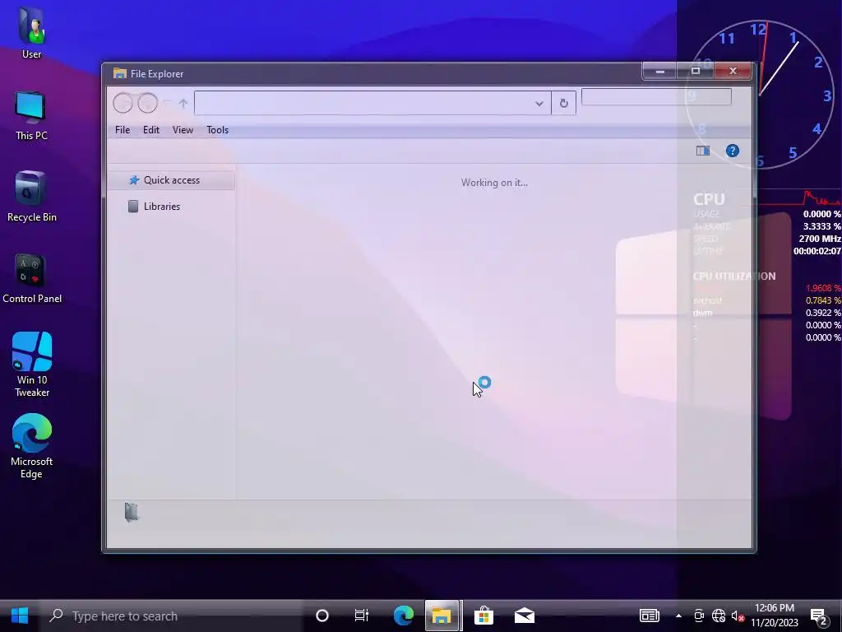
Task: Click the File Explorer search box
Action: click(656, 97)
